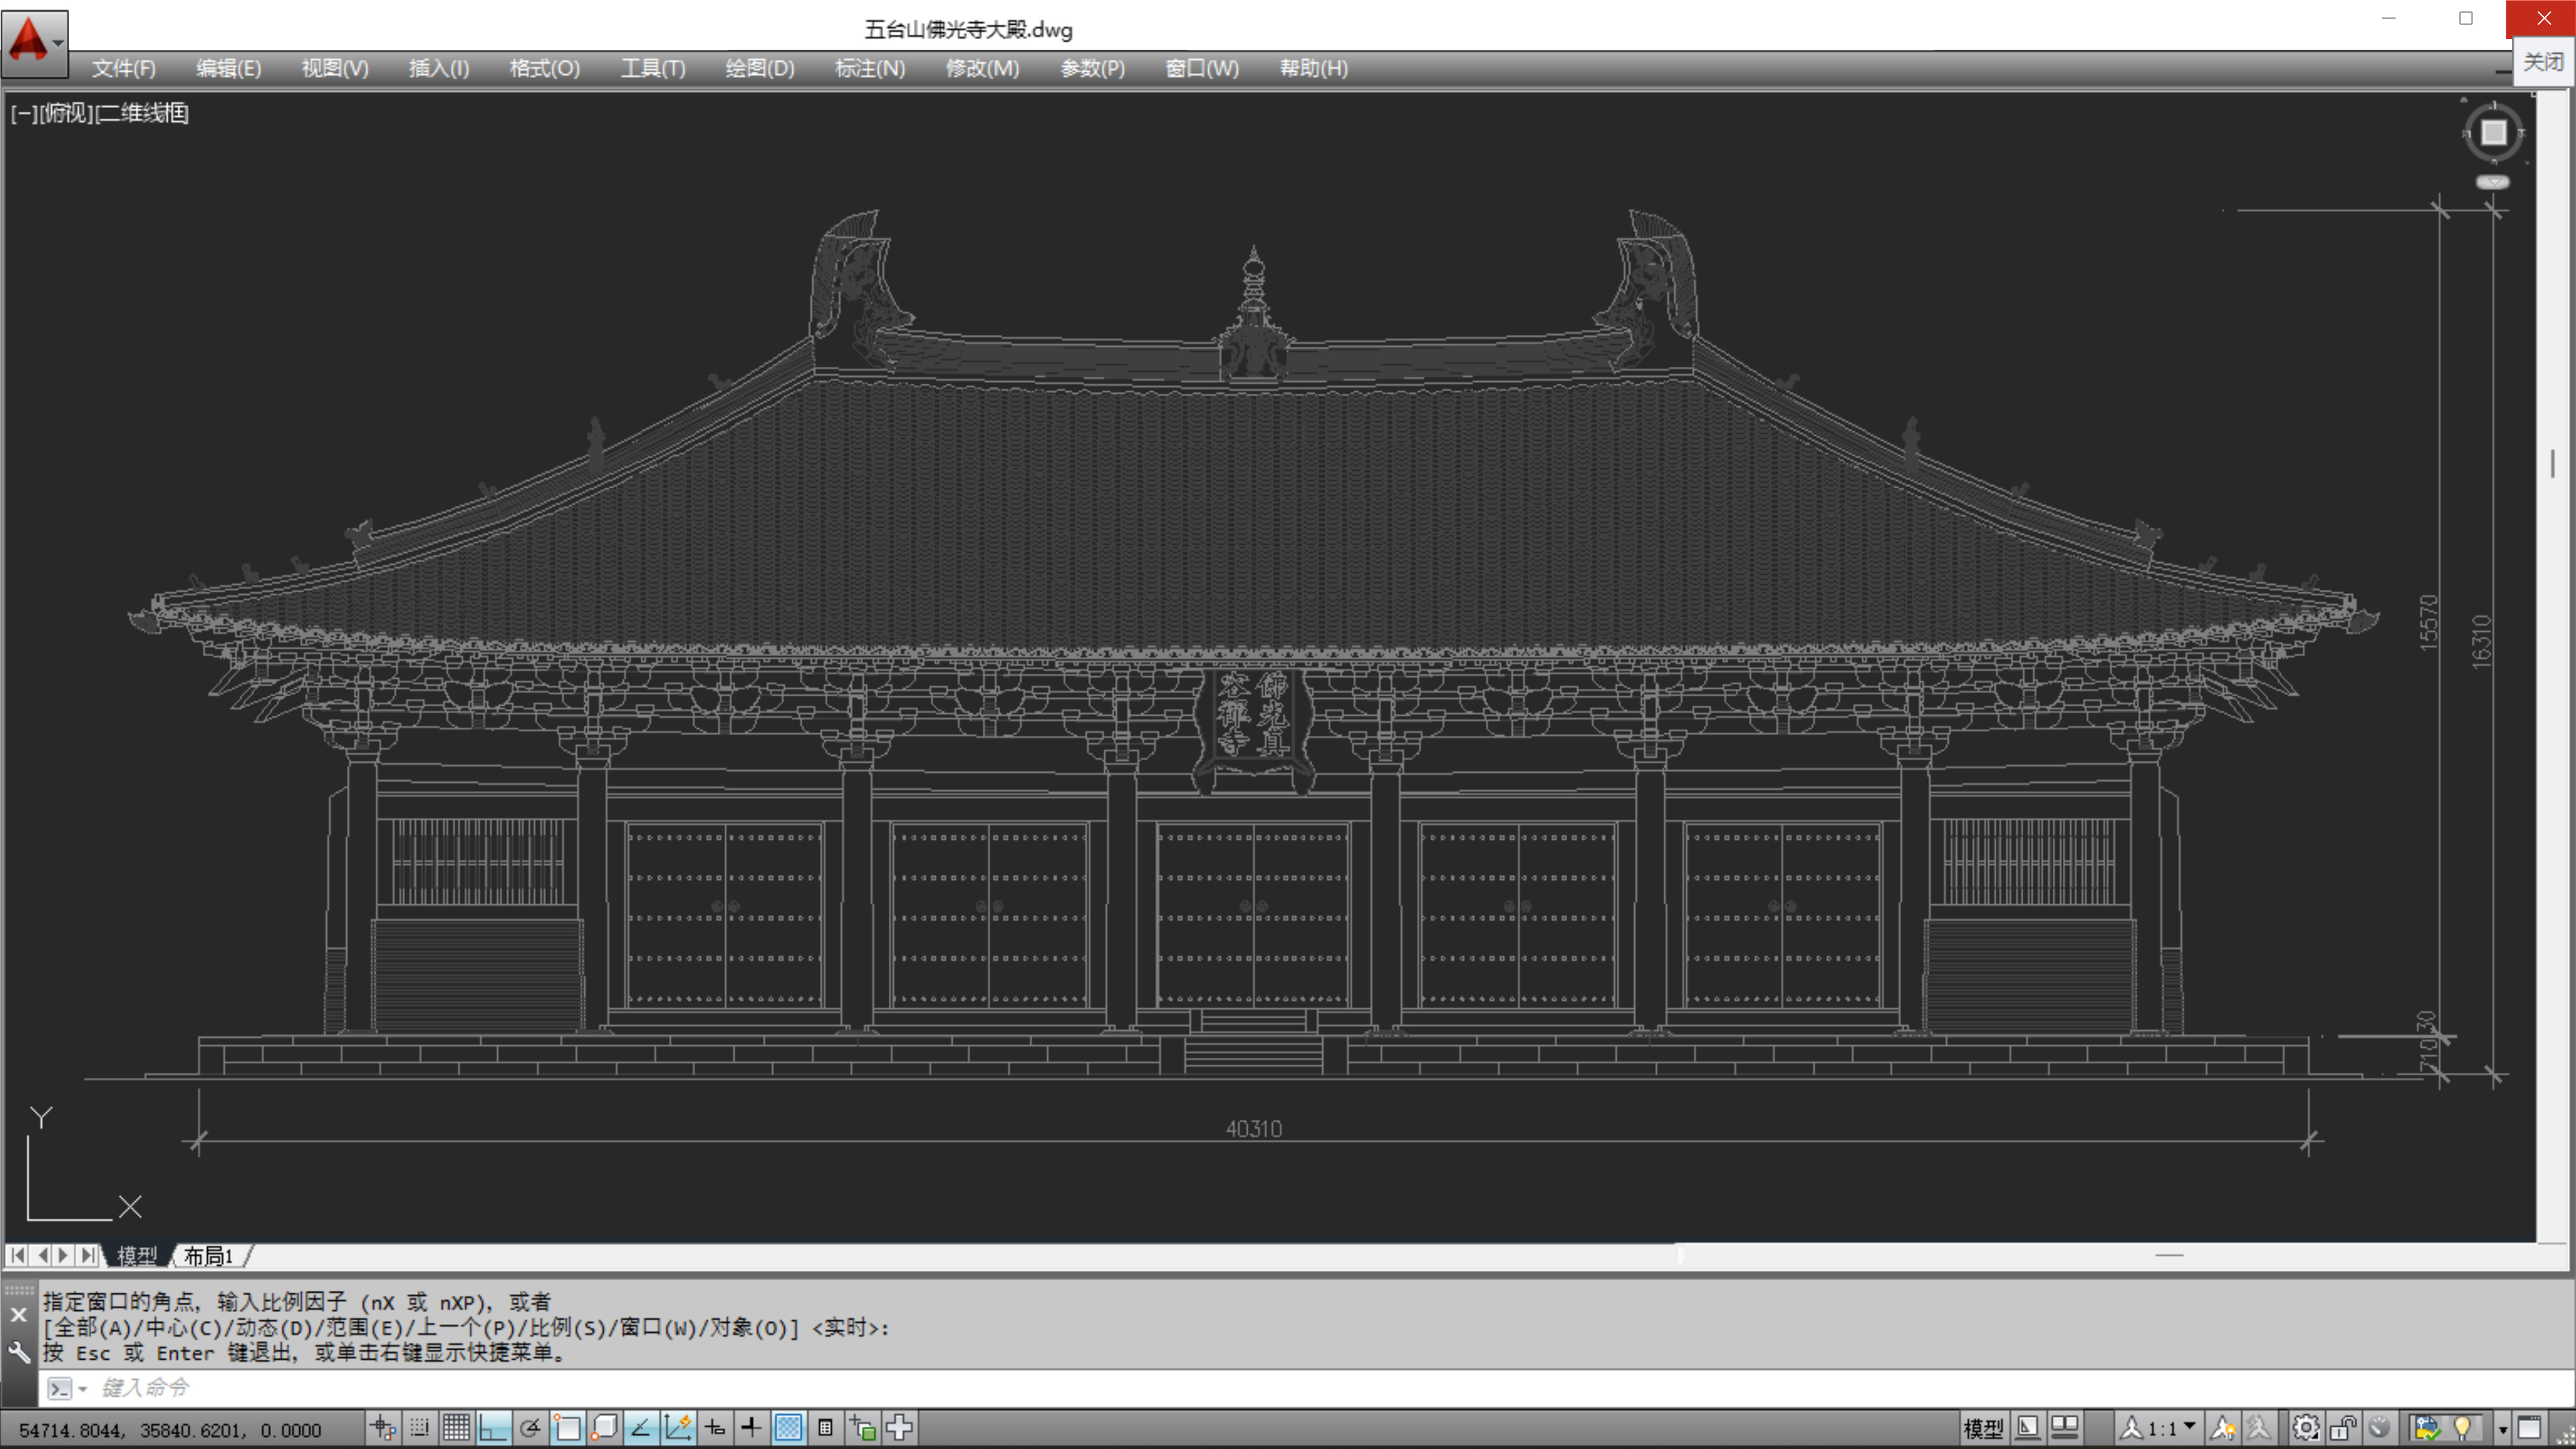
Task: Open the 文件(F) menu
Action: click(124, 68)
